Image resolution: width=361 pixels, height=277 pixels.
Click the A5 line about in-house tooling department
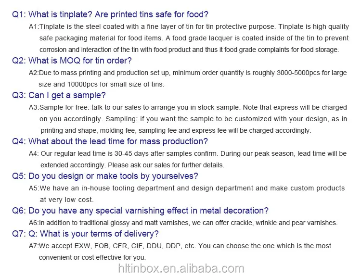(187, 188)
